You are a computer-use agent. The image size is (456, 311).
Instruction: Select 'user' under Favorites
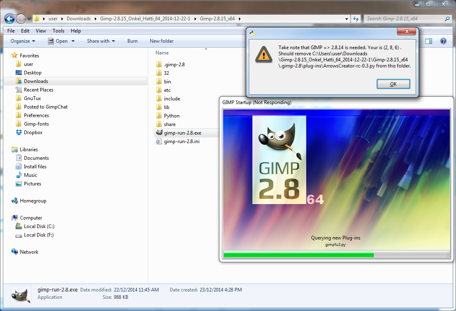pos(28,64)
